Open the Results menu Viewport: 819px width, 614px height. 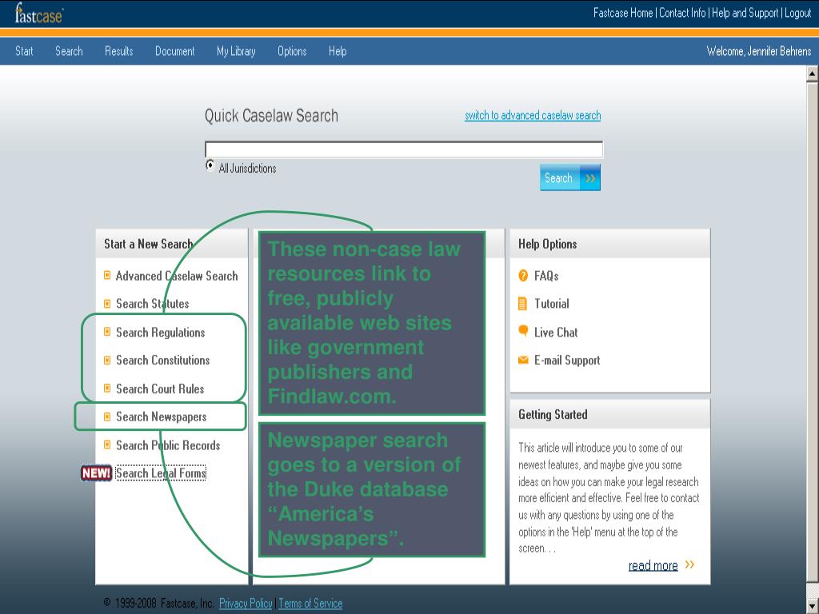pos(118,51)
